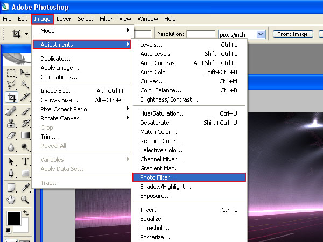The width and height of the screenshot is (323, 242).
Task: Choose Desaturate command
Action: [x=189, y=123]
